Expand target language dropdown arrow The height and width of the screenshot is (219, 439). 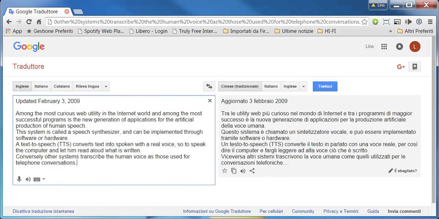304,86
